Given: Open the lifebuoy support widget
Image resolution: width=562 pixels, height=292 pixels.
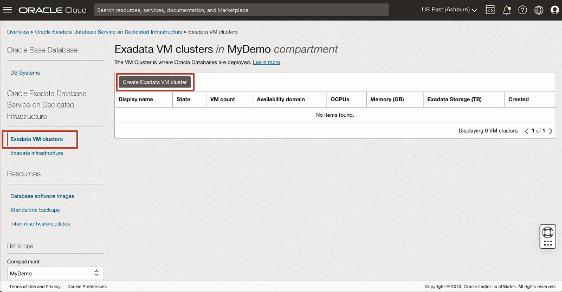Looking at the screenshot, I should click(548, 236).
